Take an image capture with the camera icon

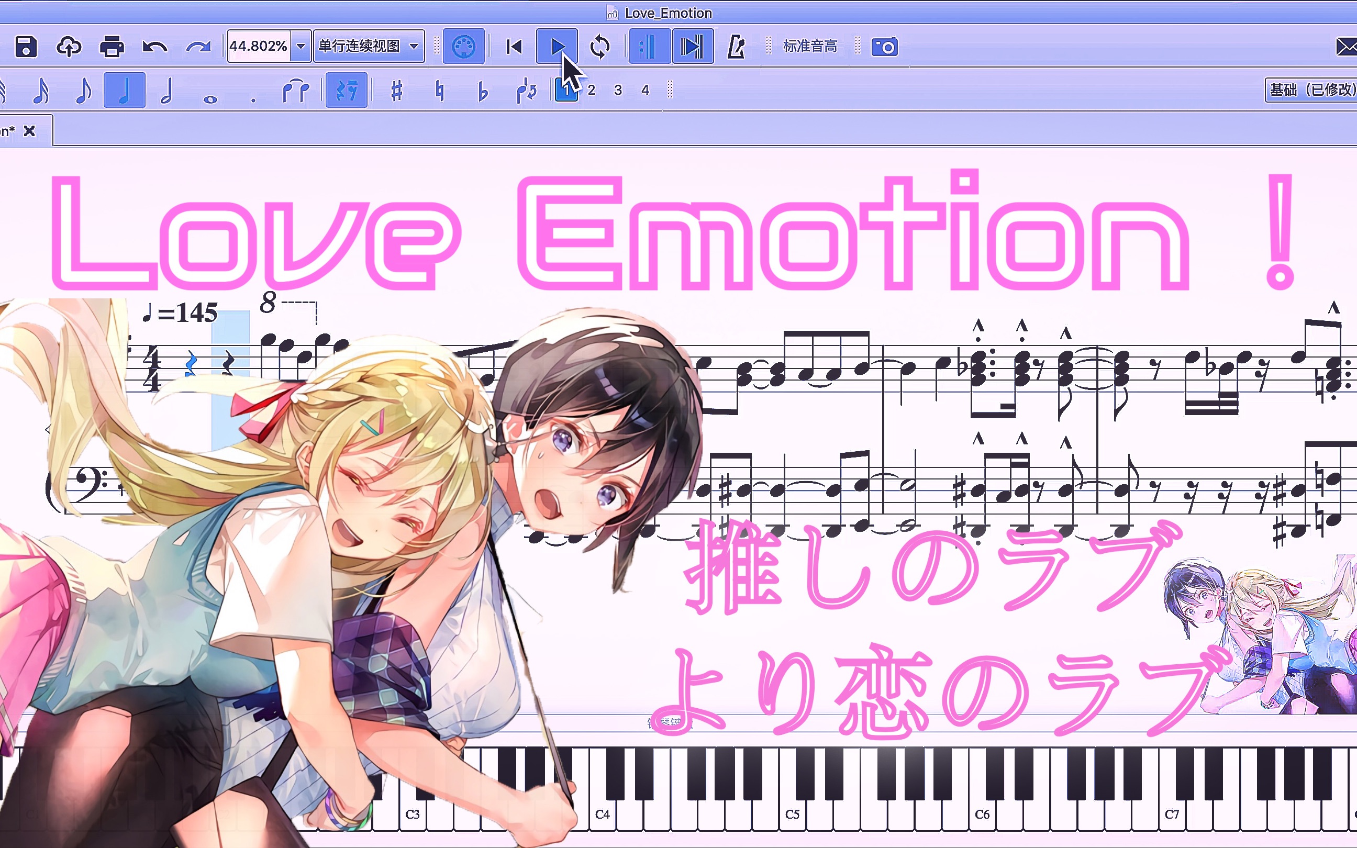pyautogui.click(x=884, y=47)
